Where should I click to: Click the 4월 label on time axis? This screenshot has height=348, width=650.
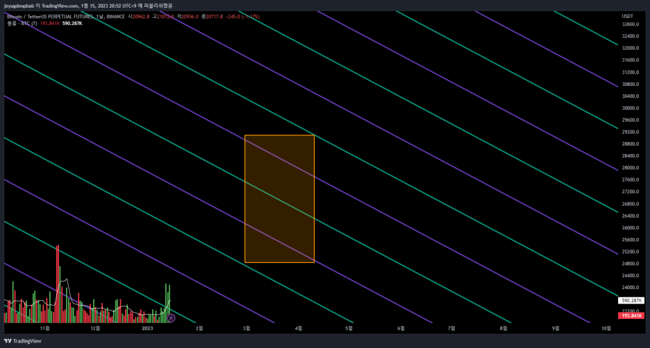(299, 328)
